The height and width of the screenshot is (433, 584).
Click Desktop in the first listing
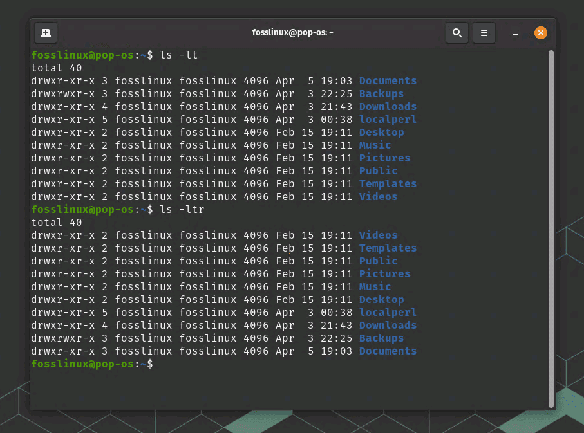(381, 133)
